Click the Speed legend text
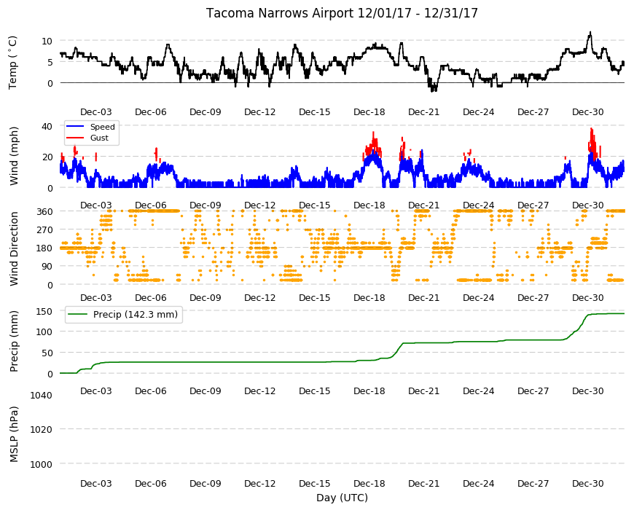The width and height of the screenshot is (634, 510). [x=102, y=127]
